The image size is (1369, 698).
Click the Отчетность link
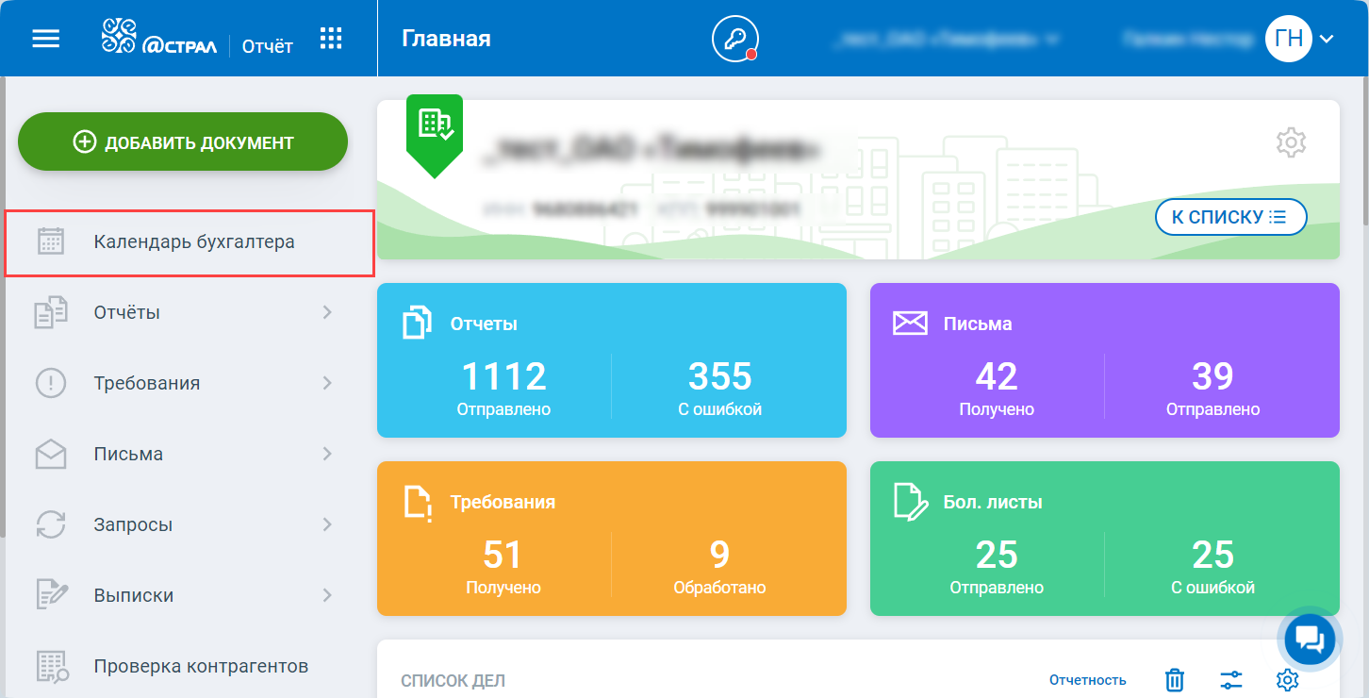coord(1087,680)
